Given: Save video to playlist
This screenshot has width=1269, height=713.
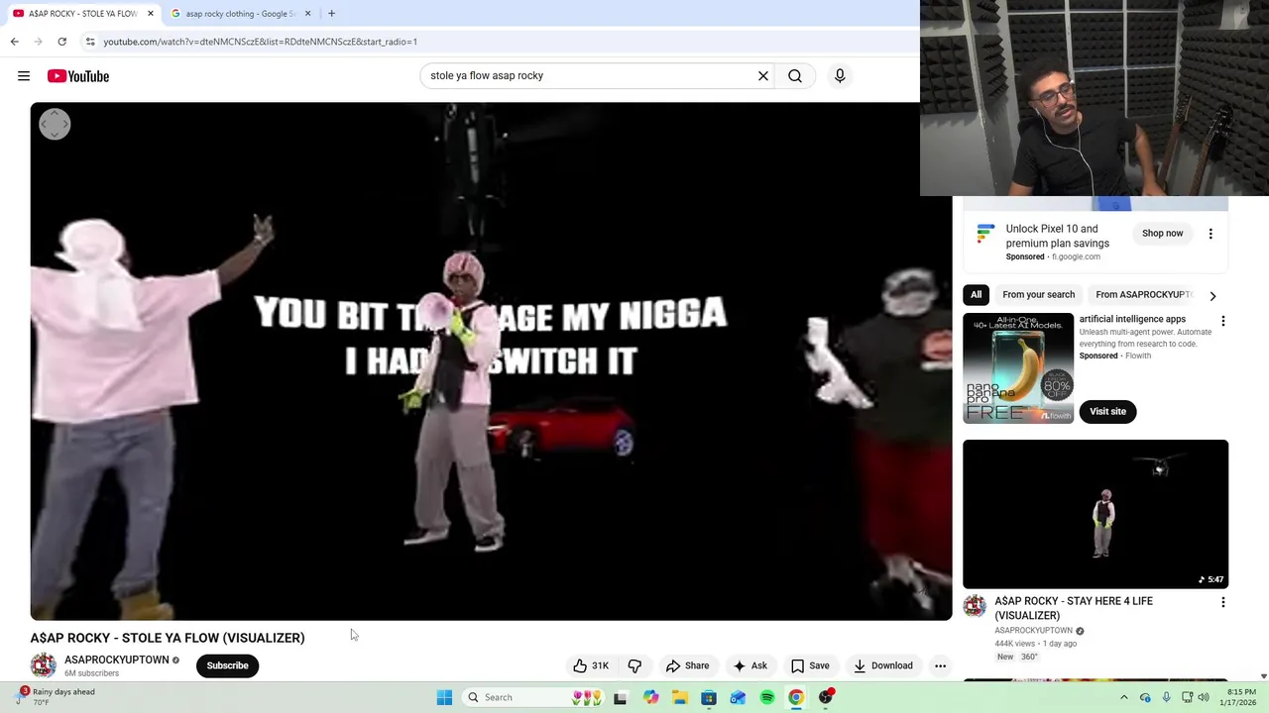Looking at the screenshot, I should (810, 665).
